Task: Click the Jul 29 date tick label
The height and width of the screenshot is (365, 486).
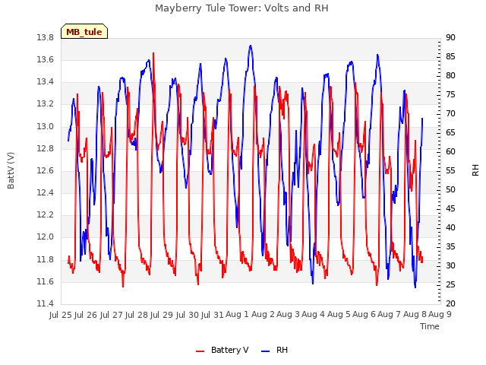Action: pyautogui.click(x=162, y=315)
